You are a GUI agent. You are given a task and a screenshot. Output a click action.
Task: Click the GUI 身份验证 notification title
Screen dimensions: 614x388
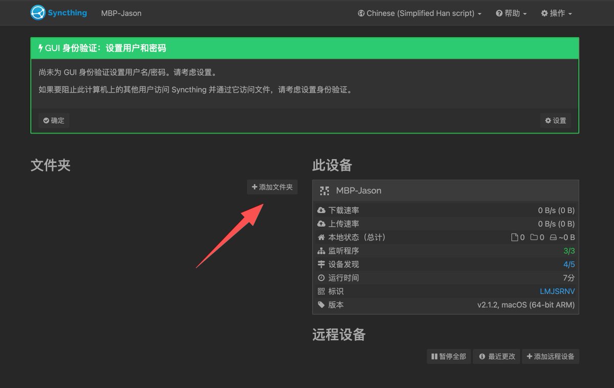(x=105, y=48)
